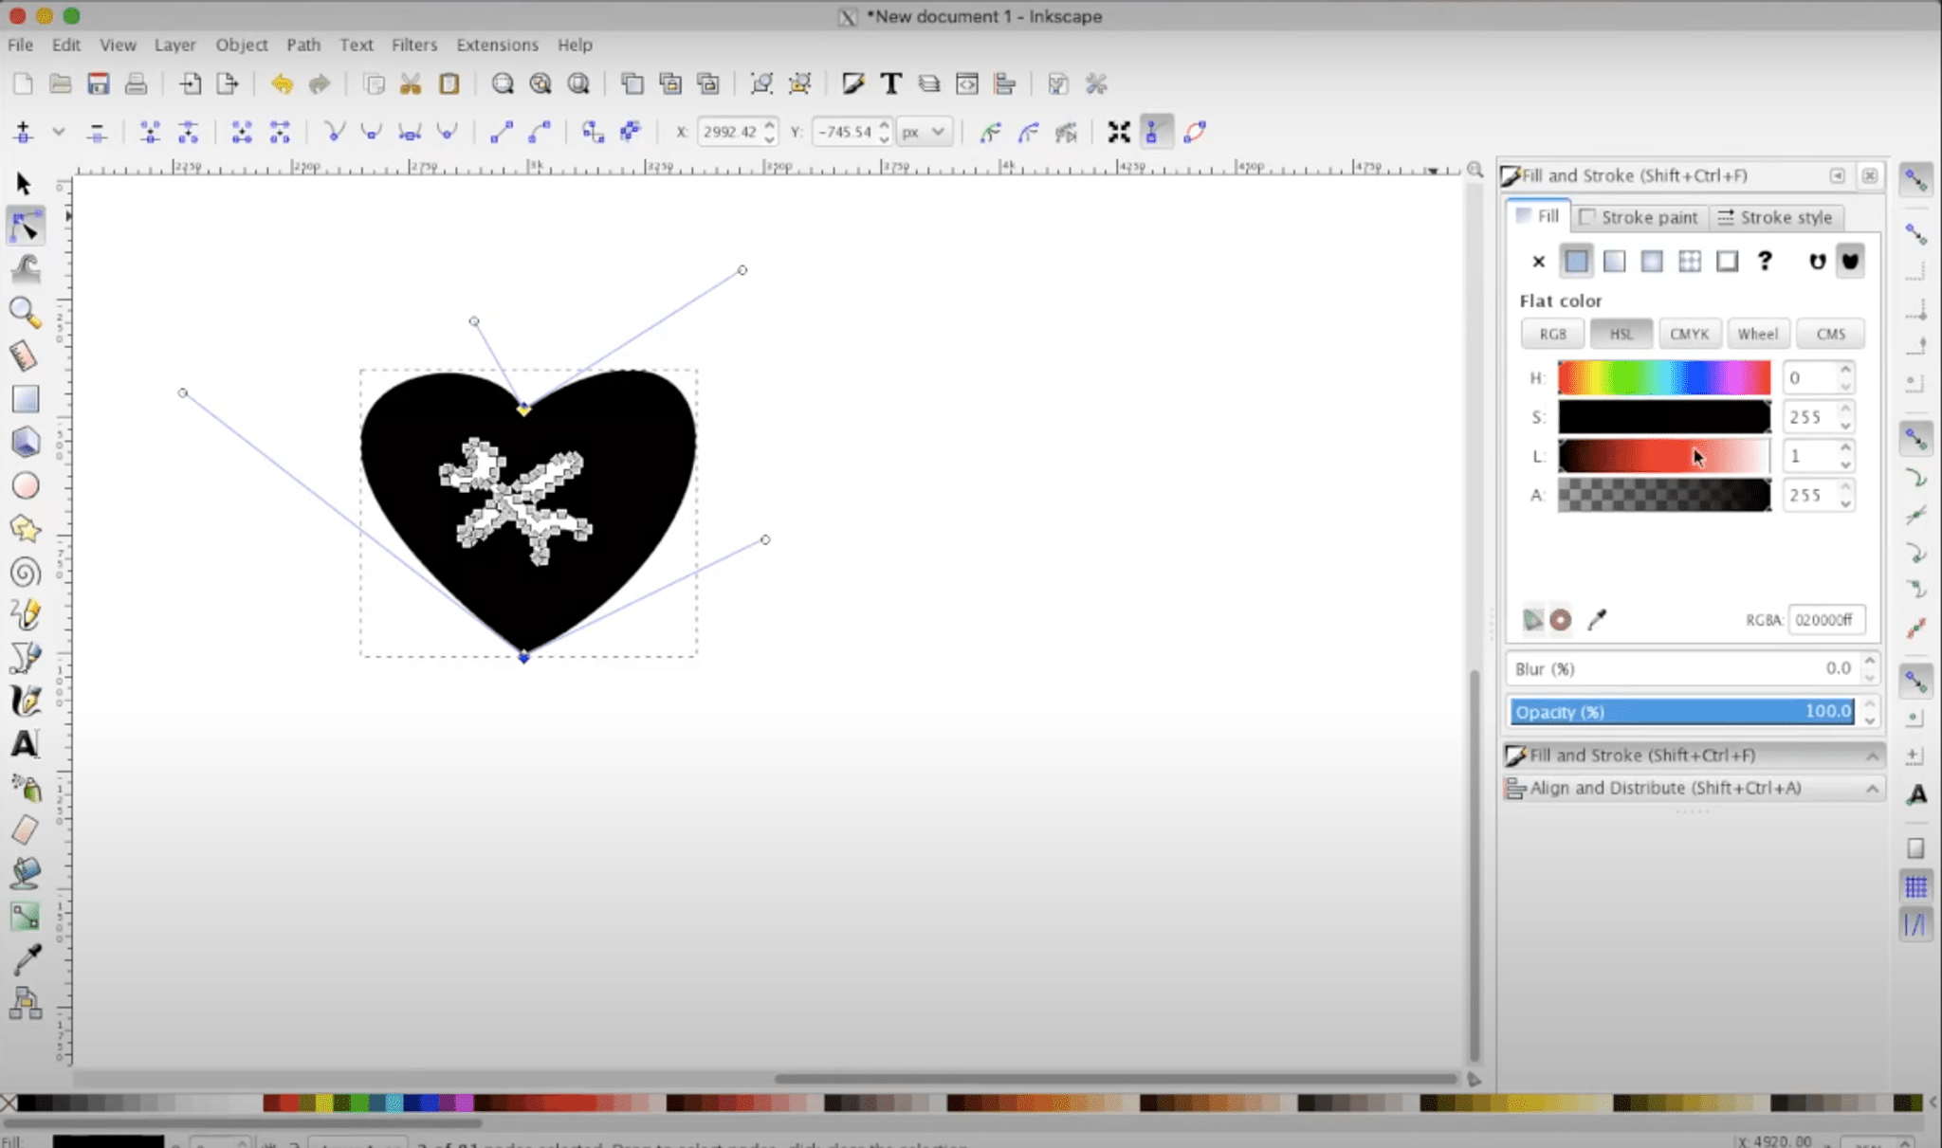Choose Flat color fill type
This screenshot has width=1942, height=1148.
click(x=1576, y=261)
